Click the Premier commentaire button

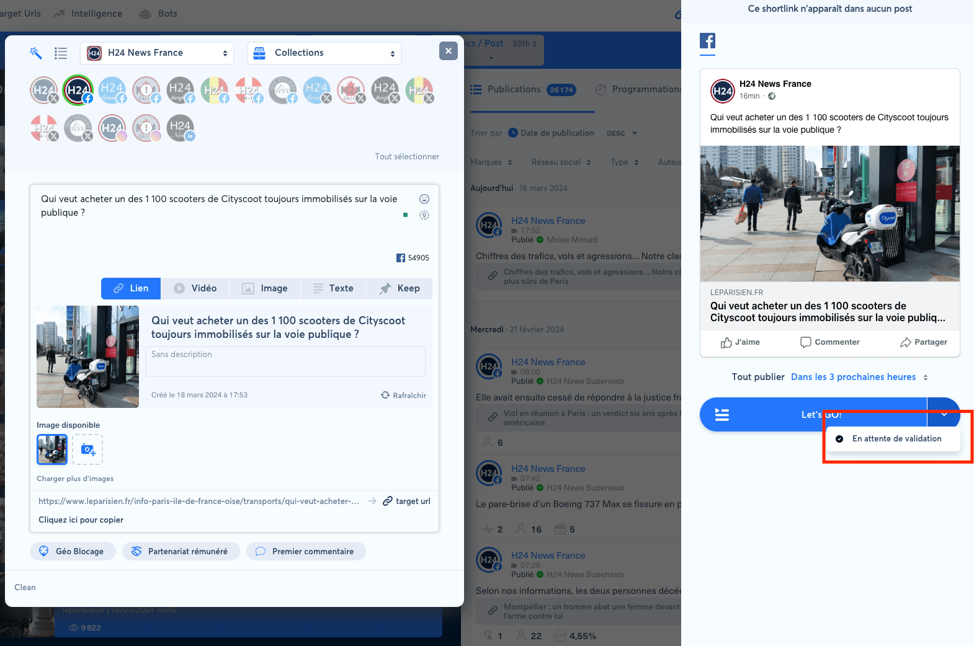[305, 551]
